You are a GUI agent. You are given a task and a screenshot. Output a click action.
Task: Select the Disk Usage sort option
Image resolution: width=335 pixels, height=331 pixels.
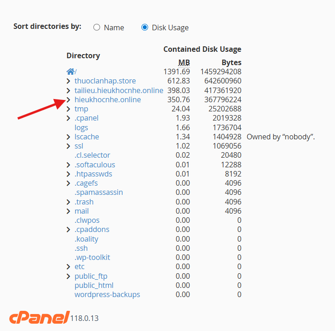pyautogui.click(x=145, y=28)
